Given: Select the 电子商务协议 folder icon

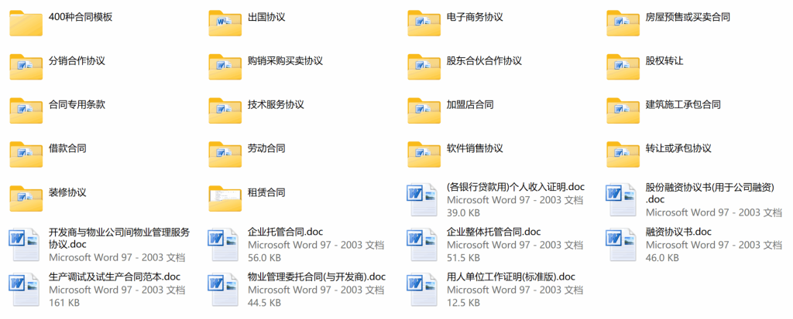Looking at the screenshot, I should point(424,23).
